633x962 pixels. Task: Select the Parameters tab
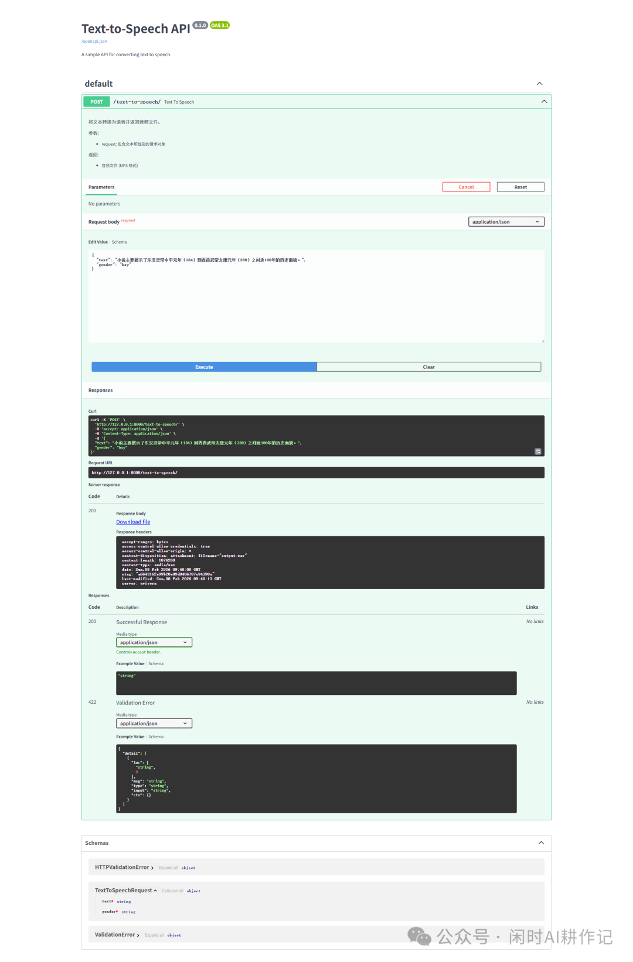[x=101, y=187]
